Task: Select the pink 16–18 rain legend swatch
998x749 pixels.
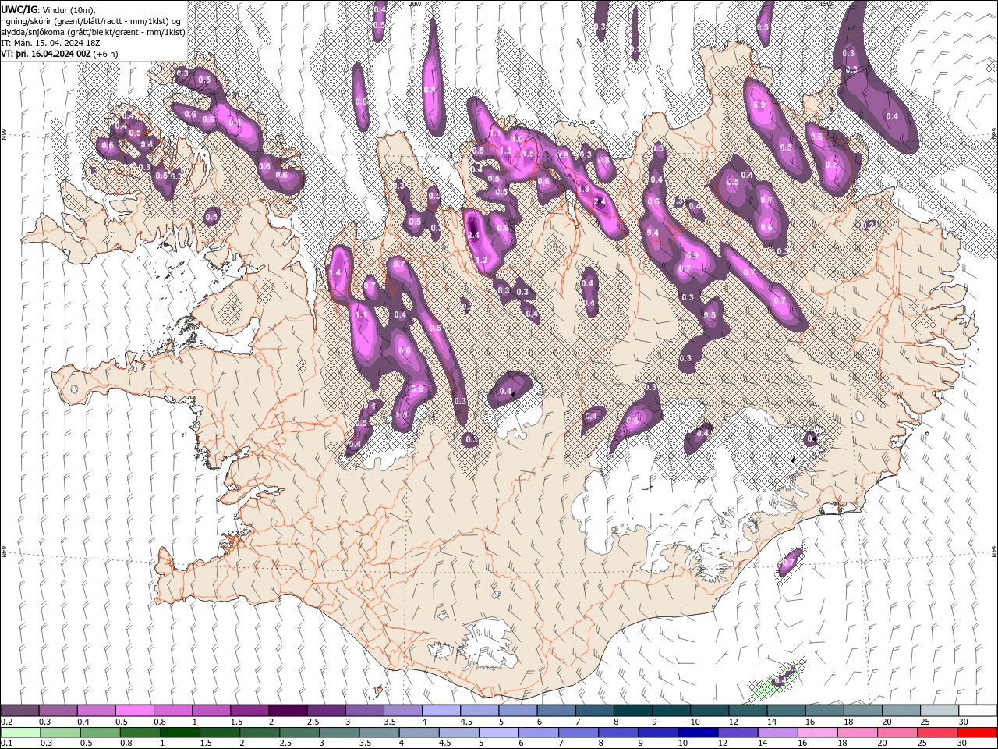Action: tap(816, 732)
